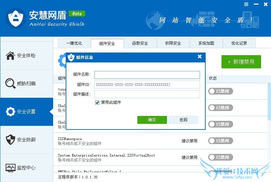Screen dimensions: 271x182
Task: Click the 新增禁用 button
Action: pyautogui.click(x=241, y=62)
